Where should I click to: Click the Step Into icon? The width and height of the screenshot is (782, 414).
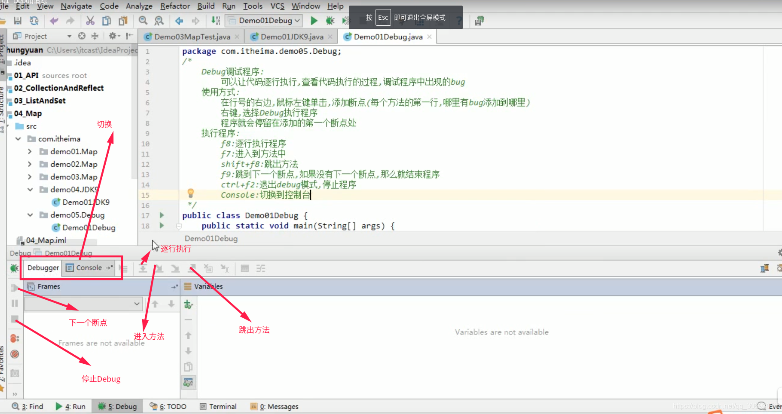(x=159, y=269)
